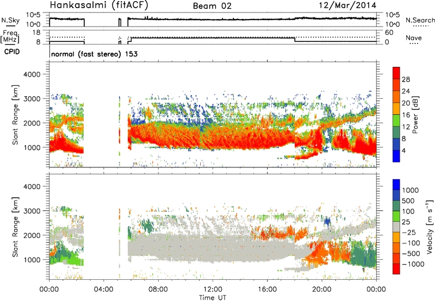Click the 08:00 time tick label
This screenshot has height=301, width=435.
click(x=158, y=290)
